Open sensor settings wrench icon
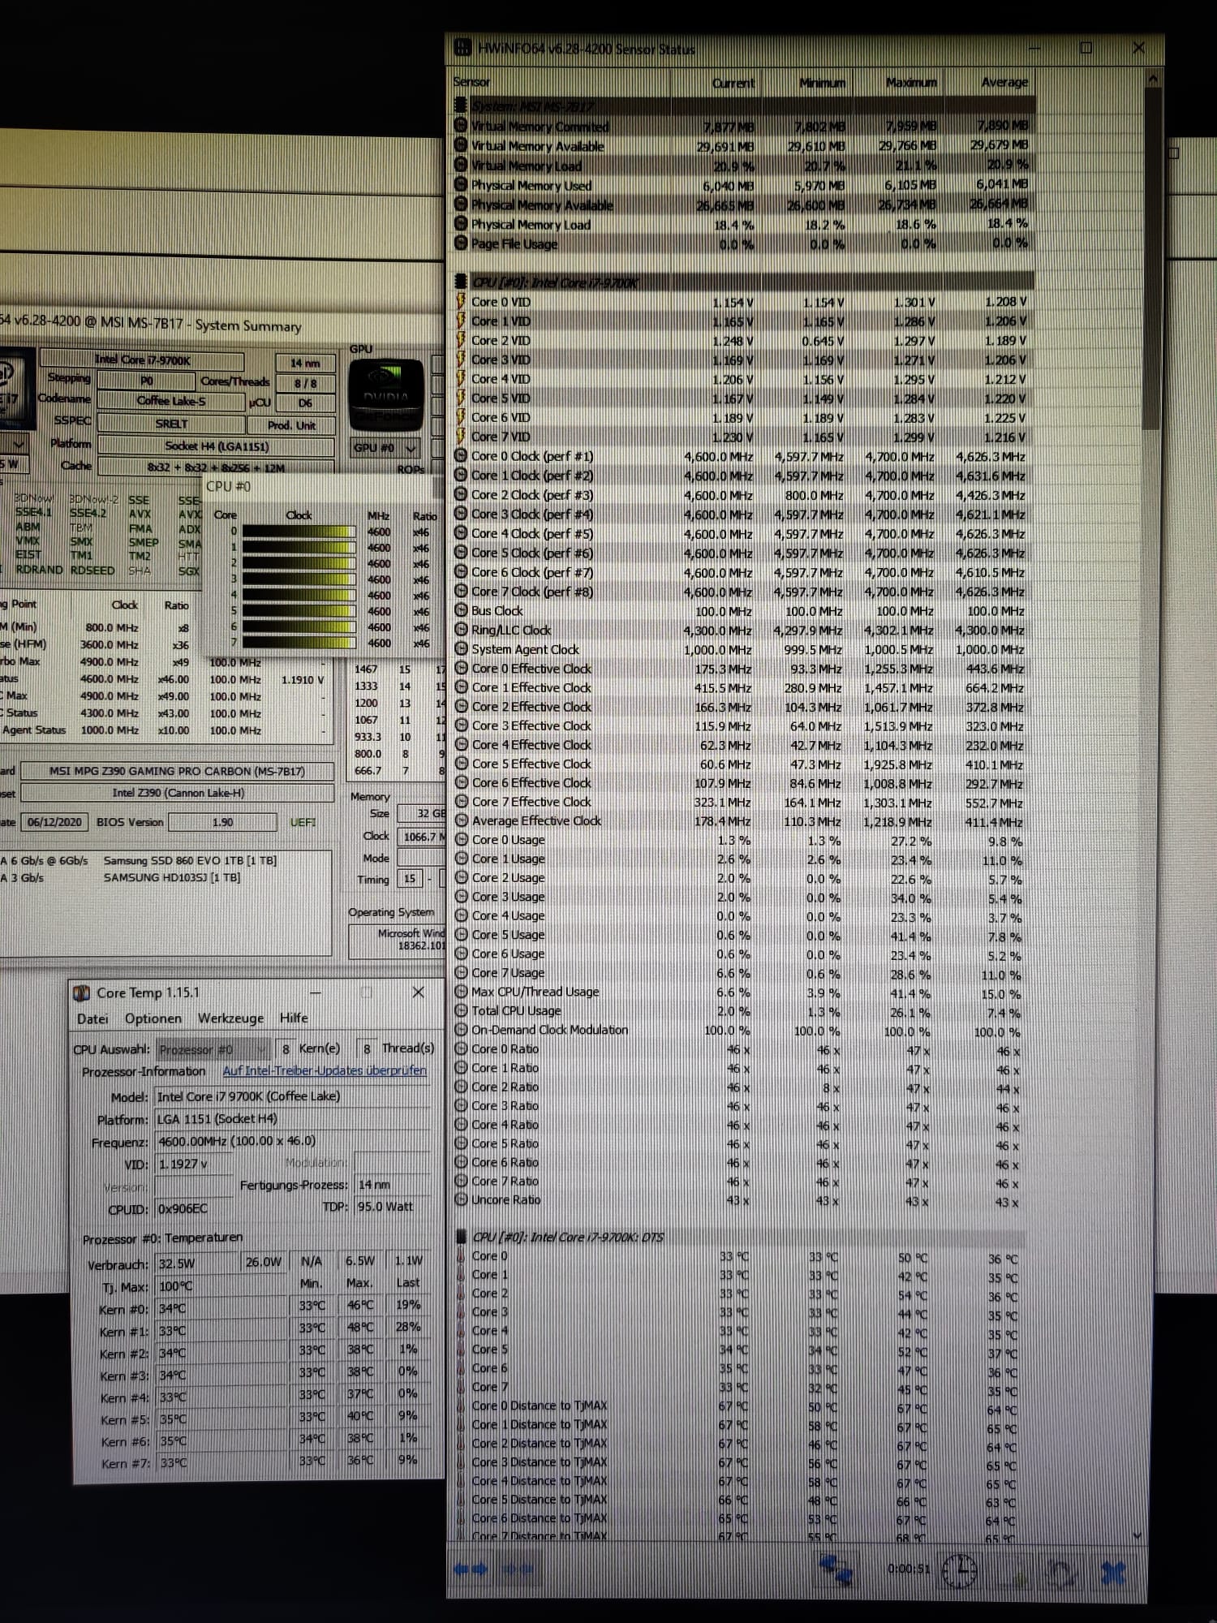 (1060, 1574)
